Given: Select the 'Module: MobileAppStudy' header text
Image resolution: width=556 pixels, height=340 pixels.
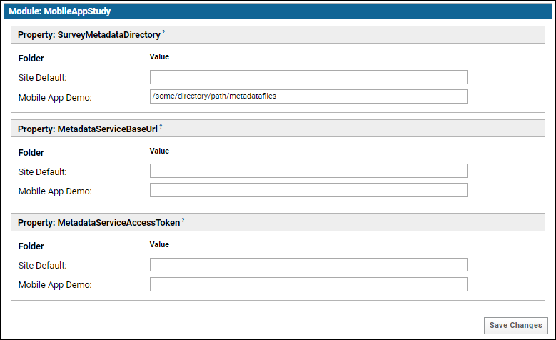Looking at the screenshot, I should point(59,11).
